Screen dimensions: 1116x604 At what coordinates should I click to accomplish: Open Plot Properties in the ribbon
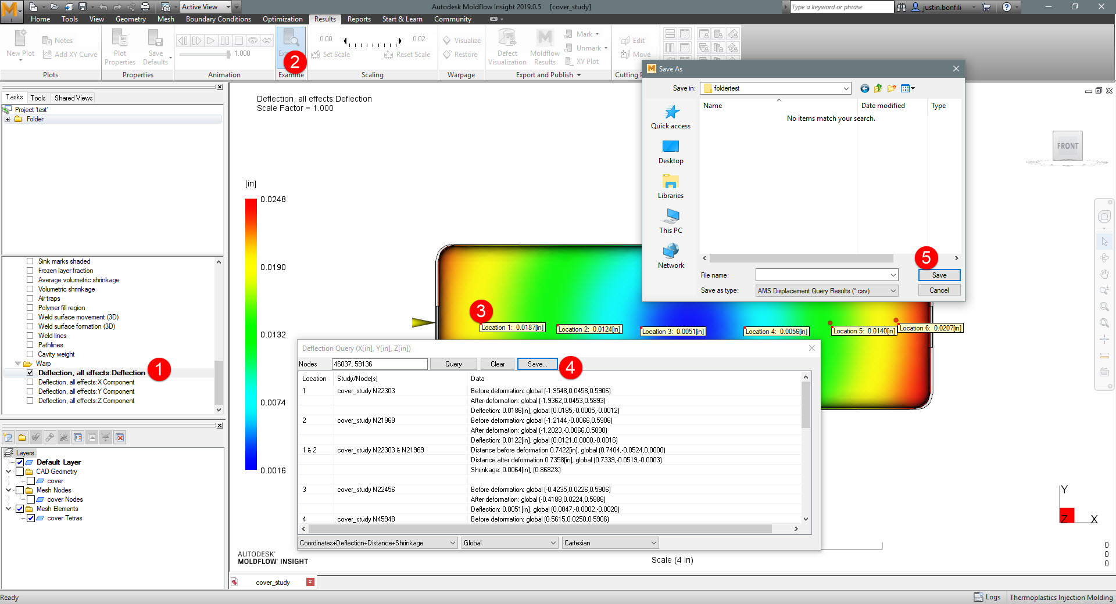[x=120, y=46]
